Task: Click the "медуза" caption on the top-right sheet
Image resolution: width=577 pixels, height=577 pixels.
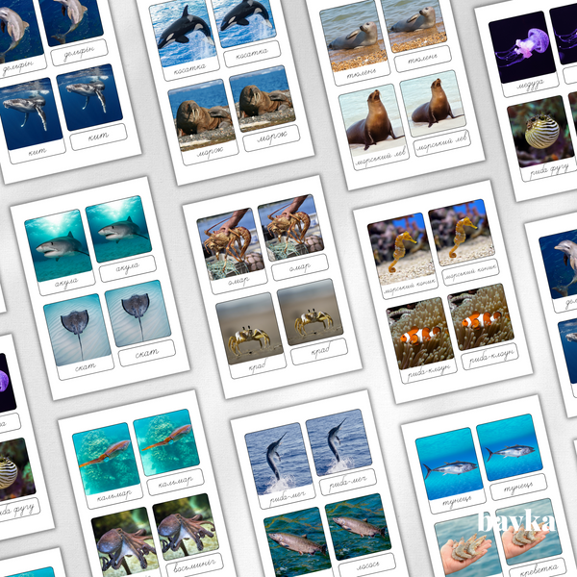Action: point(531,85)
